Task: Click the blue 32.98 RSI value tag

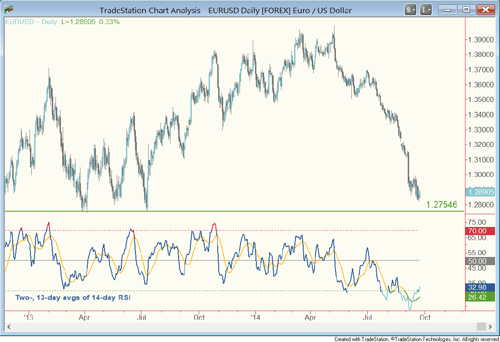Action: tap(481, 287)
